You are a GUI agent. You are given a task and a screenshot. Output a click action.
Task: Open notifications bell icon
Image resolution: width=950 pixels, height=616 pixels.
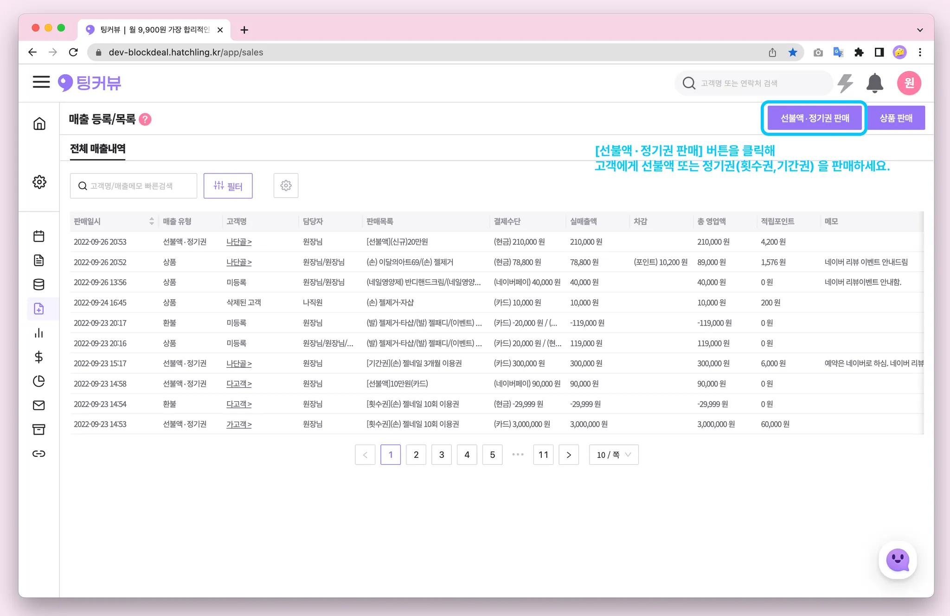[x=874, y=83]
